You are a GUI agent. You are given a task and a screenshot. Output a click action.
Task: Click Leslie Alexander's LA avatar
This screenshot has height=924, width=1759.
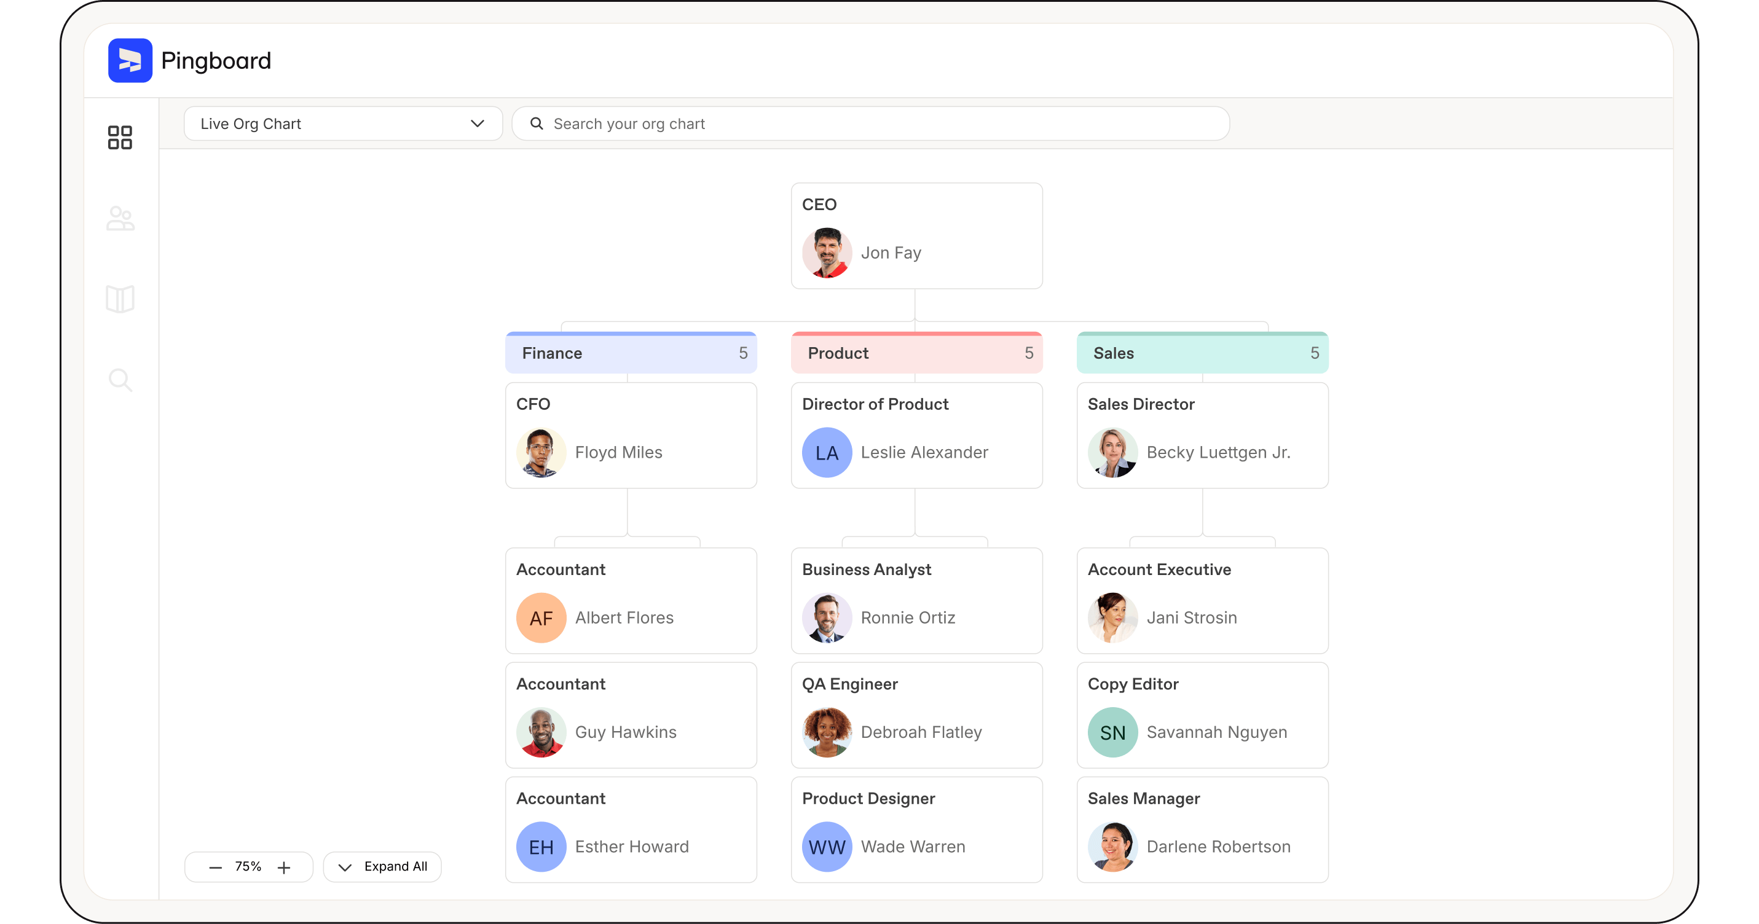826,452
